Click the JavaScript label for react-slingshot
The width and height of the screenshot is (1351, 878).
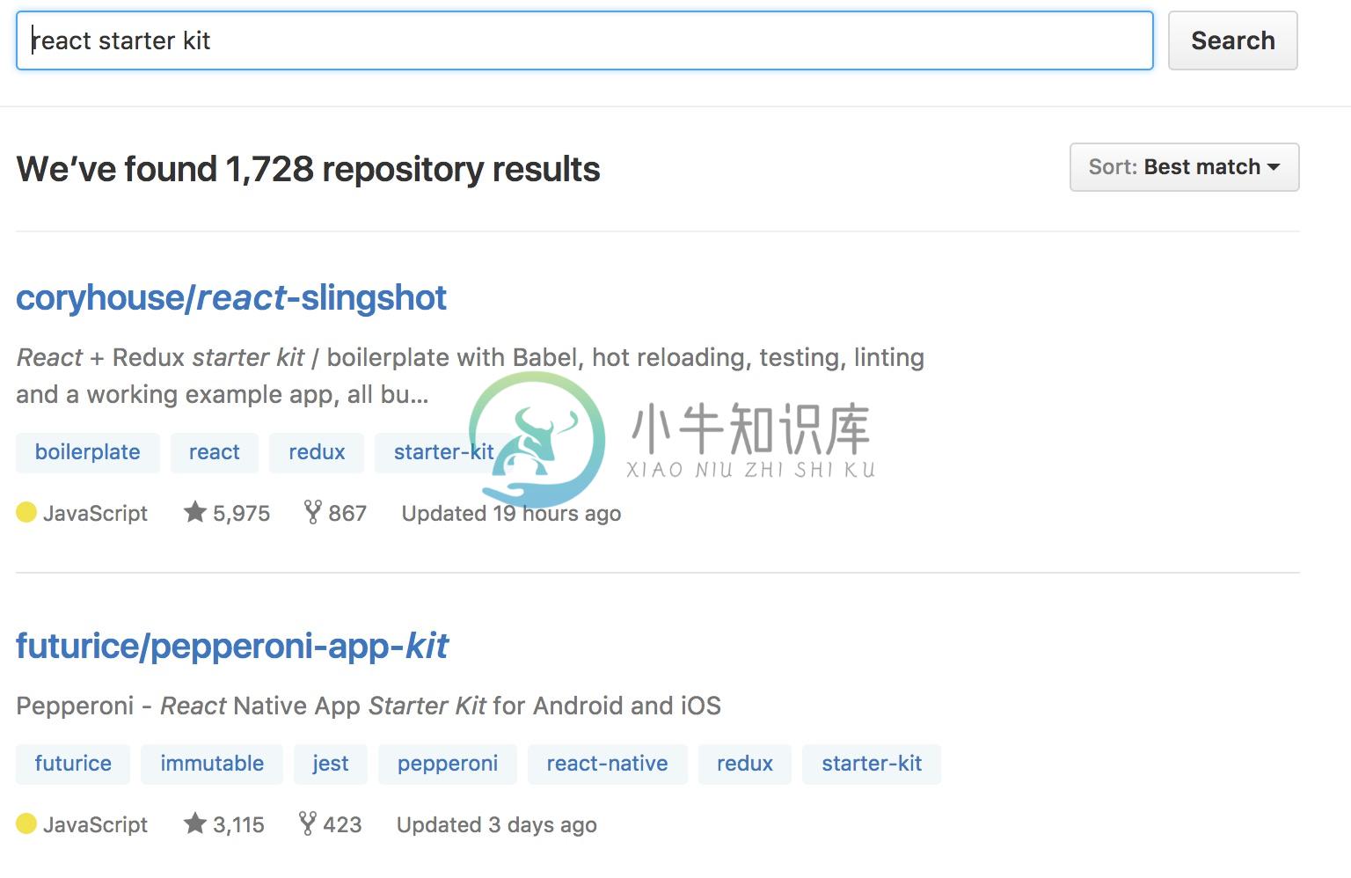pos(95,514)
